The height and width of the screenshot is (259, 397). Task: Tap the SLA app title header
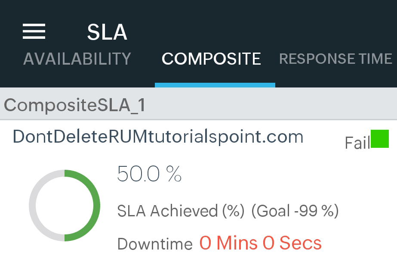[107, 32]
